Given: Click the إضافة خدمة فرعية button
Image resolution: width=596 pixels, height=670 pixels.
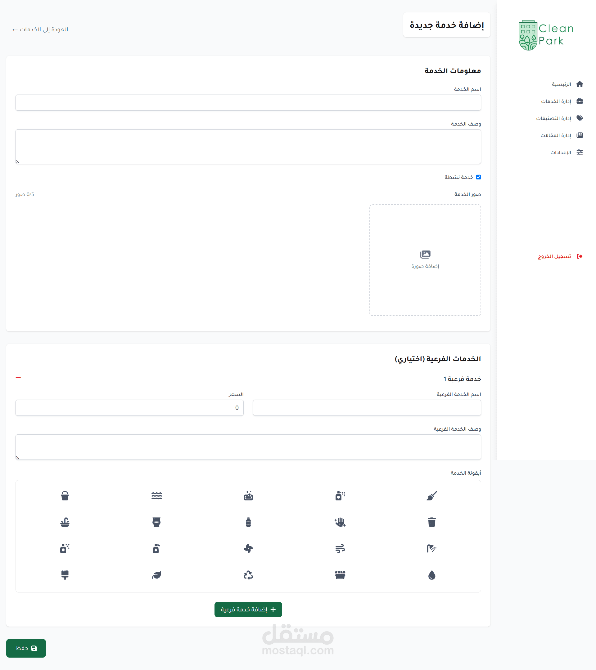Looking at the screenshot, I should (x=248, y=609).
